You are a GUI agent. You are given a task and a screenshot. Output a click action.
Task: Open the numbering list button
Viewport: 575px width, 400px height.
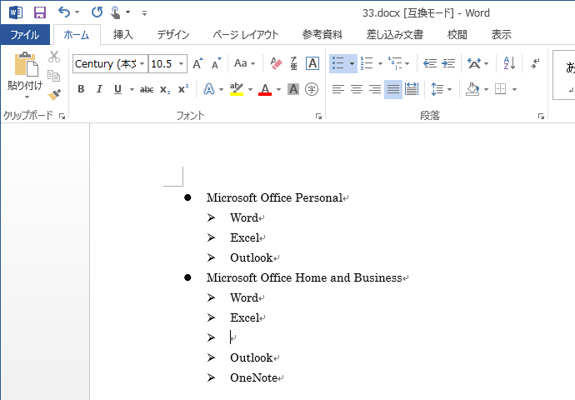(x=367, y=63)
